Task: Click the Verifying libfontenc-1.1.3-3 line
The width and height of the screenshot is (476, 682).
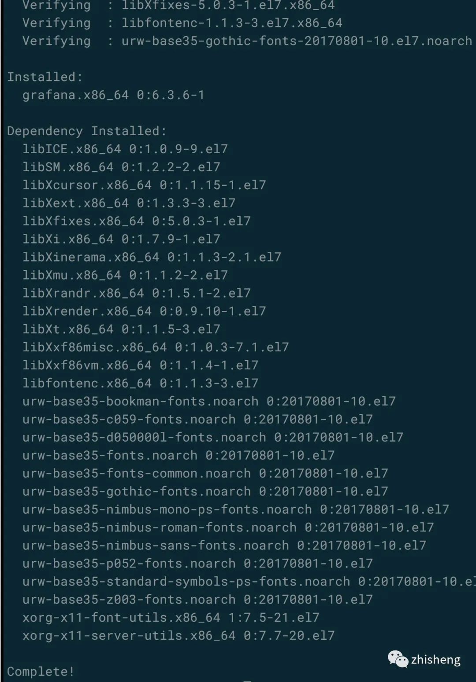Action: (182, 23)
